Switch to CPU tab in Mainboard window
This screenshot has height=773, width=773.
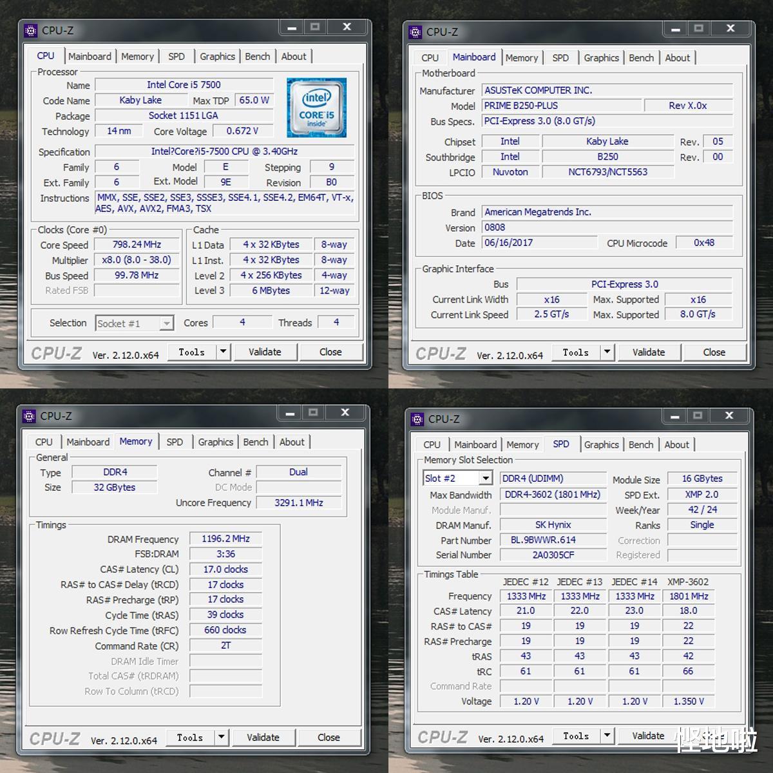[x=430, y=57]
